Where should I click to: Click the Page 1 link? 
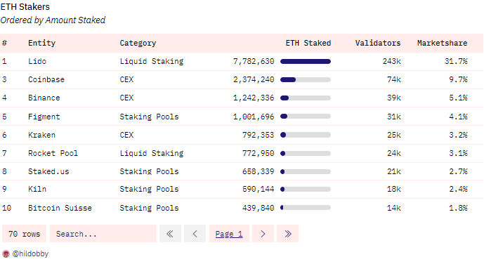pyautogui.click(x=229, y=234)
